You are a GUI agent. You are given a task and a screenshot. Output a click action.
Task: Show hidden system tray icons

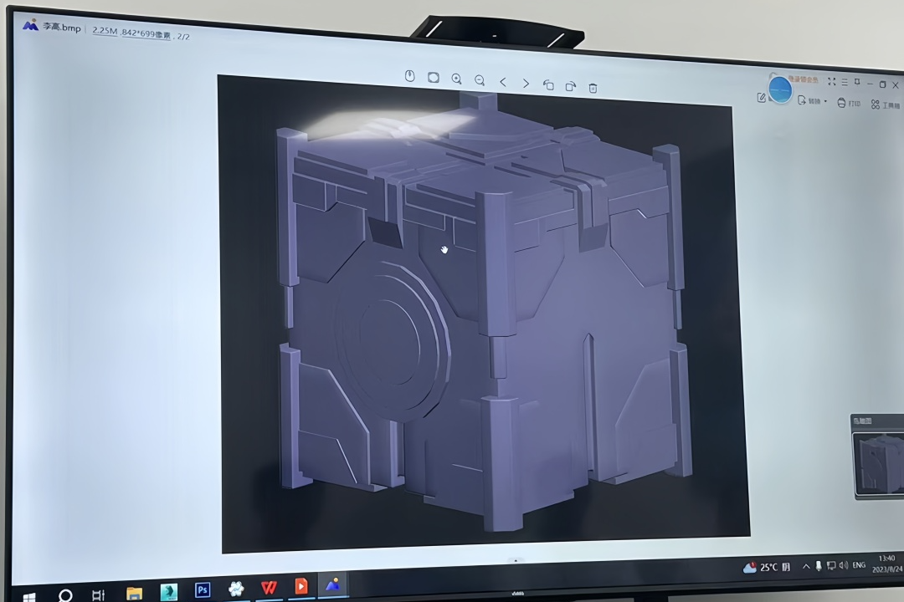click(x=806, y=566)
